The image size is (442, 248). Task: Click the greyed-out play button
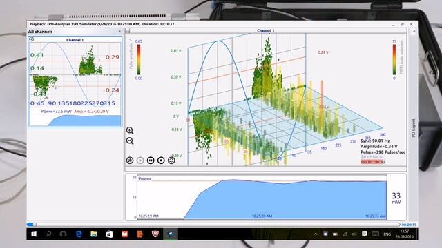pyautogui.click(x=140, y=161)
